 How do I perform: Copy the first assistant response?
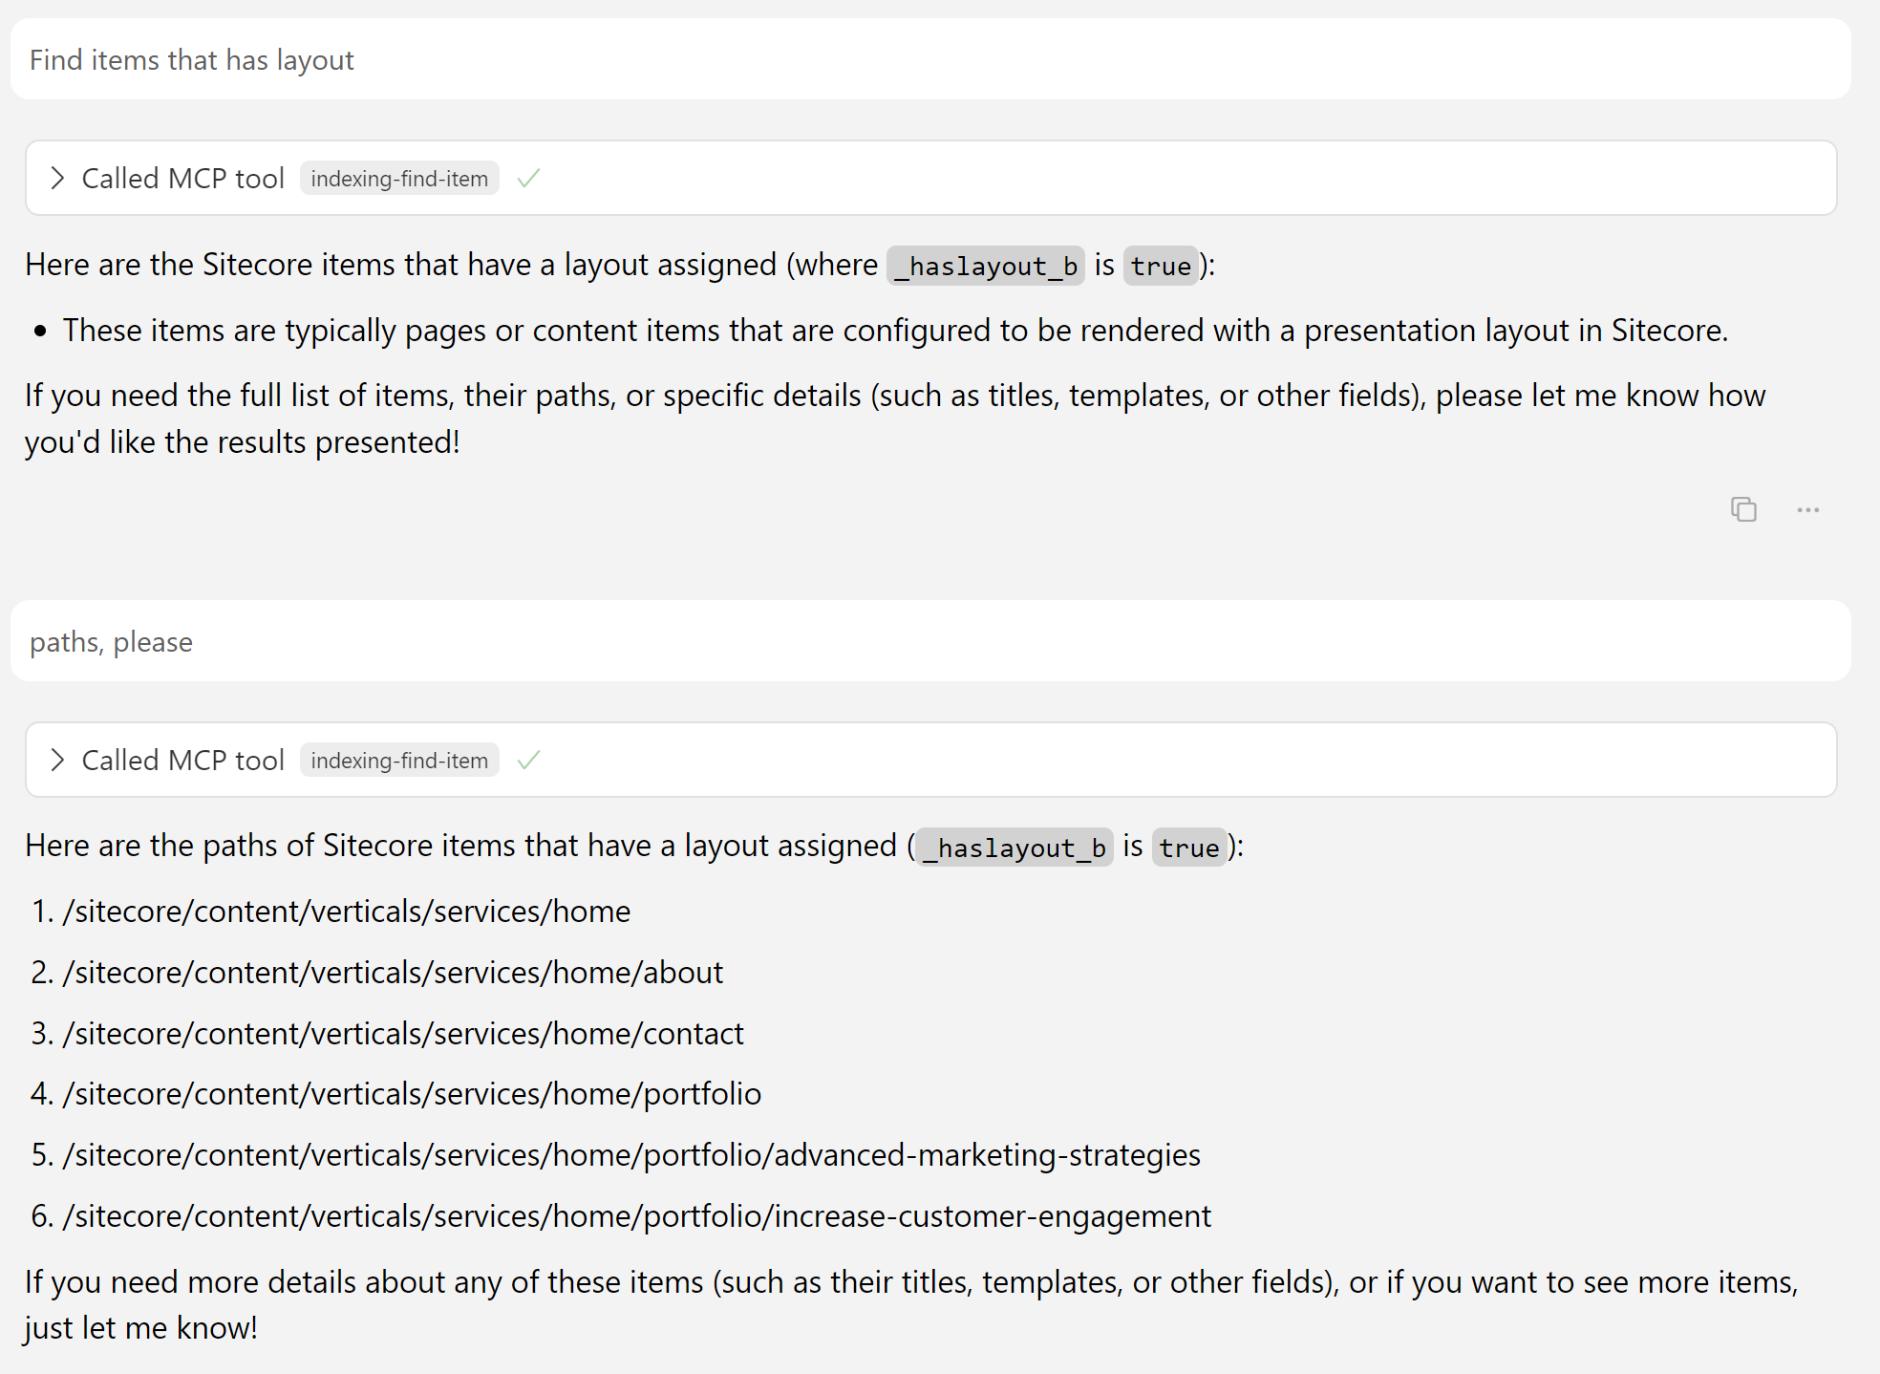click(1743, 509)
